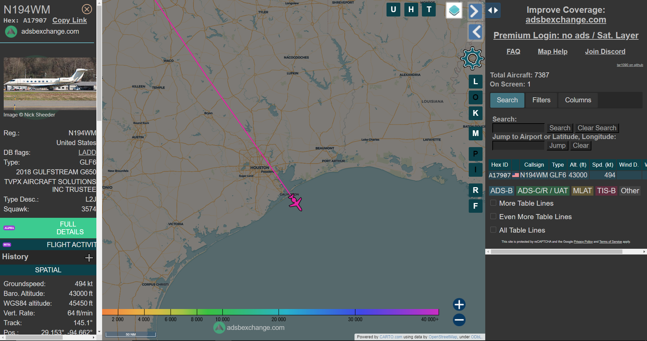This screenshot has width=647, height=341.
Task: Click the Clear button beside Jump
Action: [x=581, y=145]
